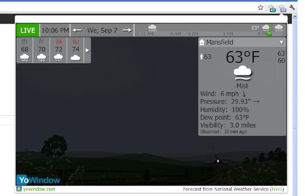Image resolution: width=305 pixels, height=196 pixels.
Task: Click the 3 PM mark on the timeline
Action: click(228, 34)
